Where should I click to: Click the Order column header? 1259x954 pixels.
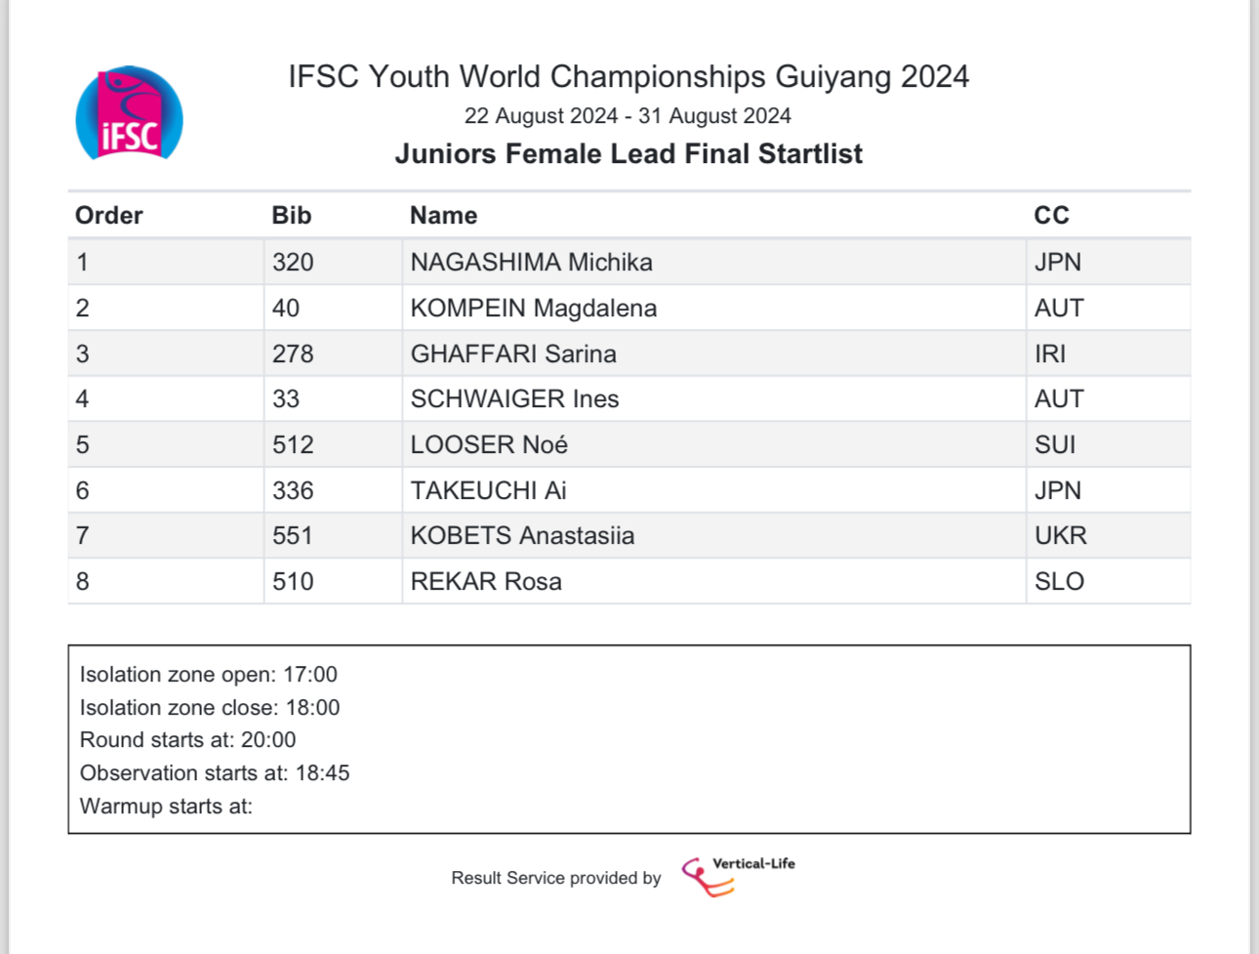click(109, 216)
